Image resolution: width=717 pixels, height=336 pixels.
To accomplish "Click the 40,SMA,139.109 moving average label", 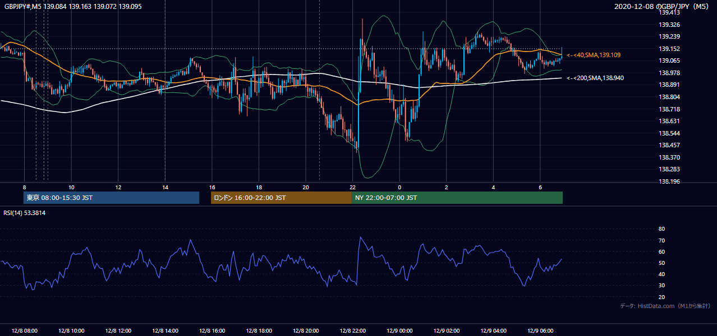I will click(x=594, y=55).
